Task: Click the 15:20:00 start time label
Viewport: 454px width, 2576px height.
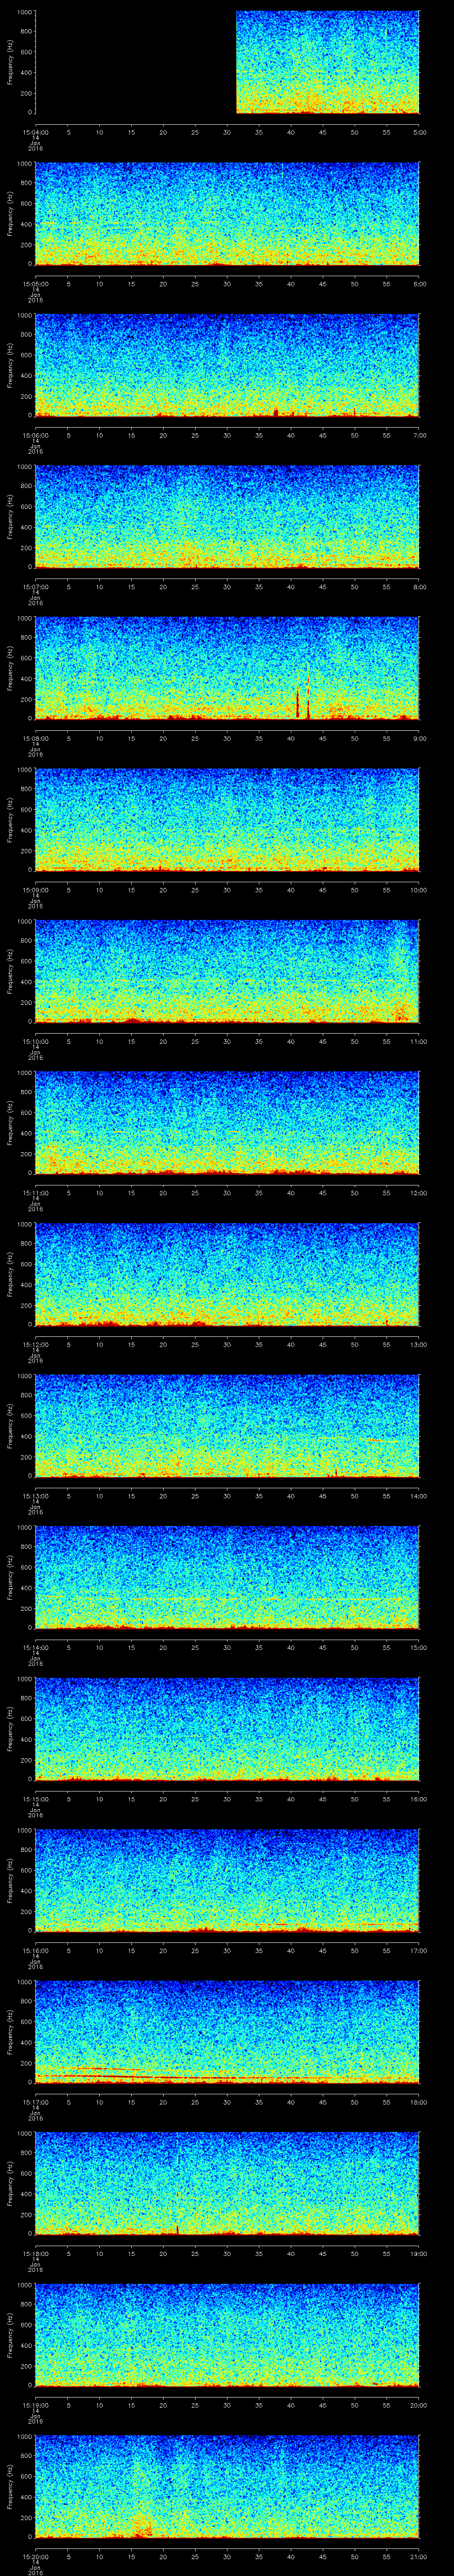Action: tap(35, 2556)
